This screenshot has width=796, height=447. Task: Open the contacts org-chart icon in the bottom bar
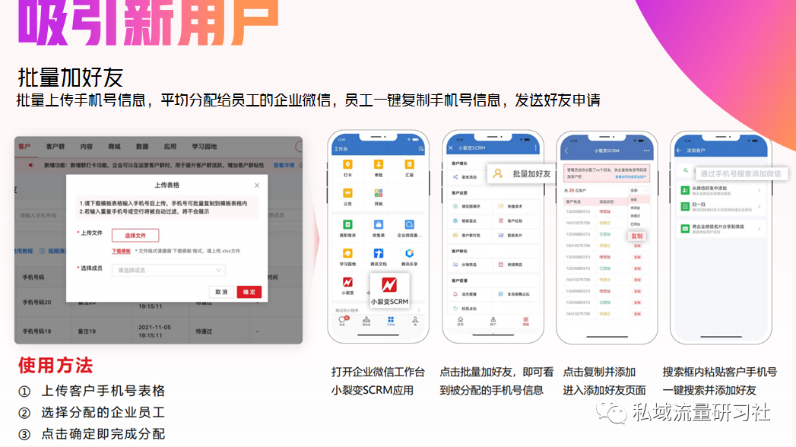pos(366,320)
